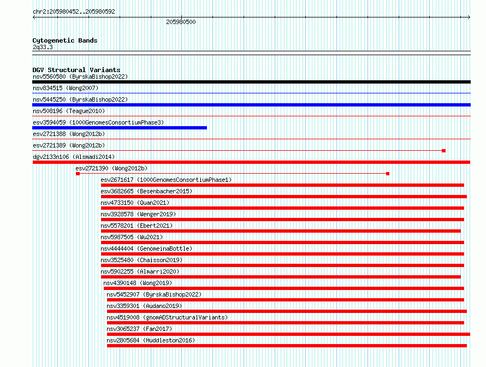This screenshot has width=486, height=367.
Task: Click the red bar under nsv2805684
Action: [287, 346]
